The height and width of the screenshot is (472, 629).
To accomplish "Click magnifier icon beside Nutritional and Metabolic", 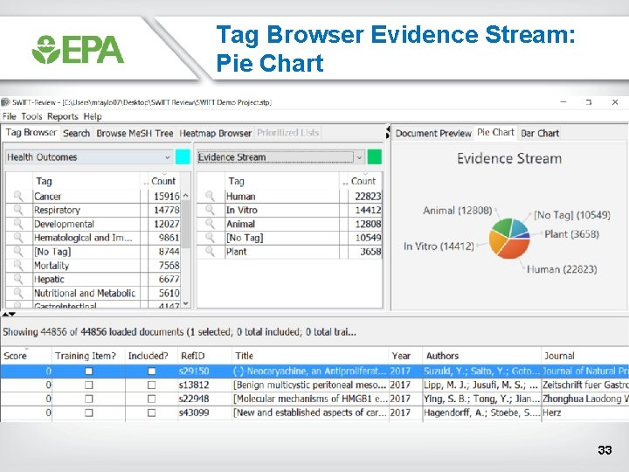I will click(x=18, y=293).
